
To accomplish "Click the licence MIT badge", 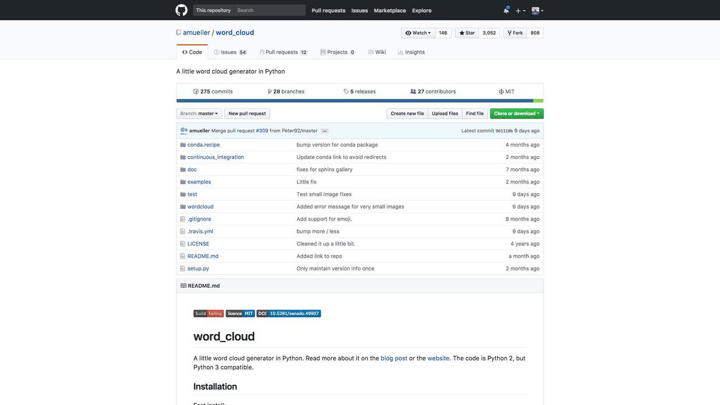I will pyautogui.click(x=240, y=313).
